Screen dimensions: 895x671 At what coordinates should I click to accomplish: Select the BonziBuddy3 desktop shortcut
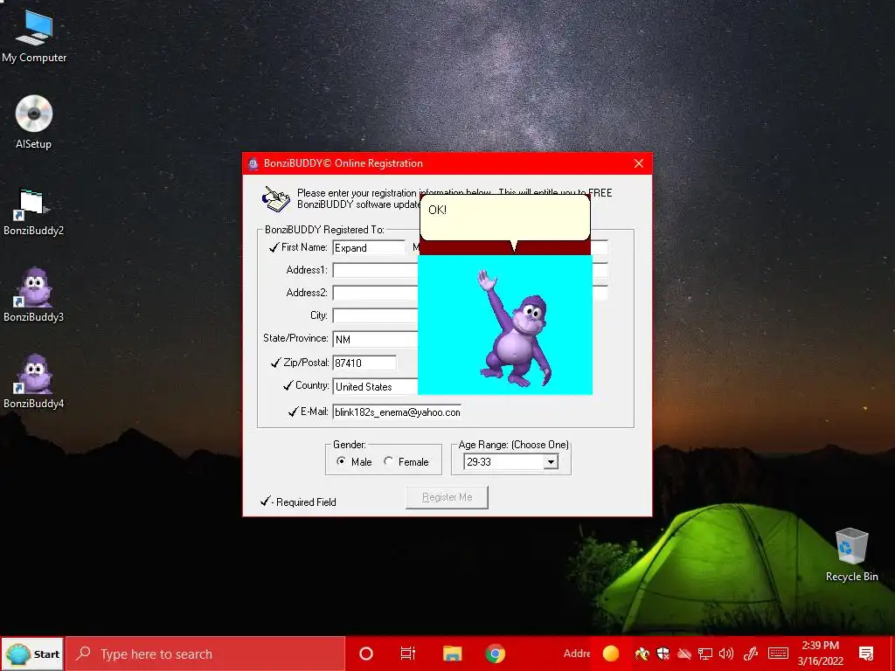[33, 294]
